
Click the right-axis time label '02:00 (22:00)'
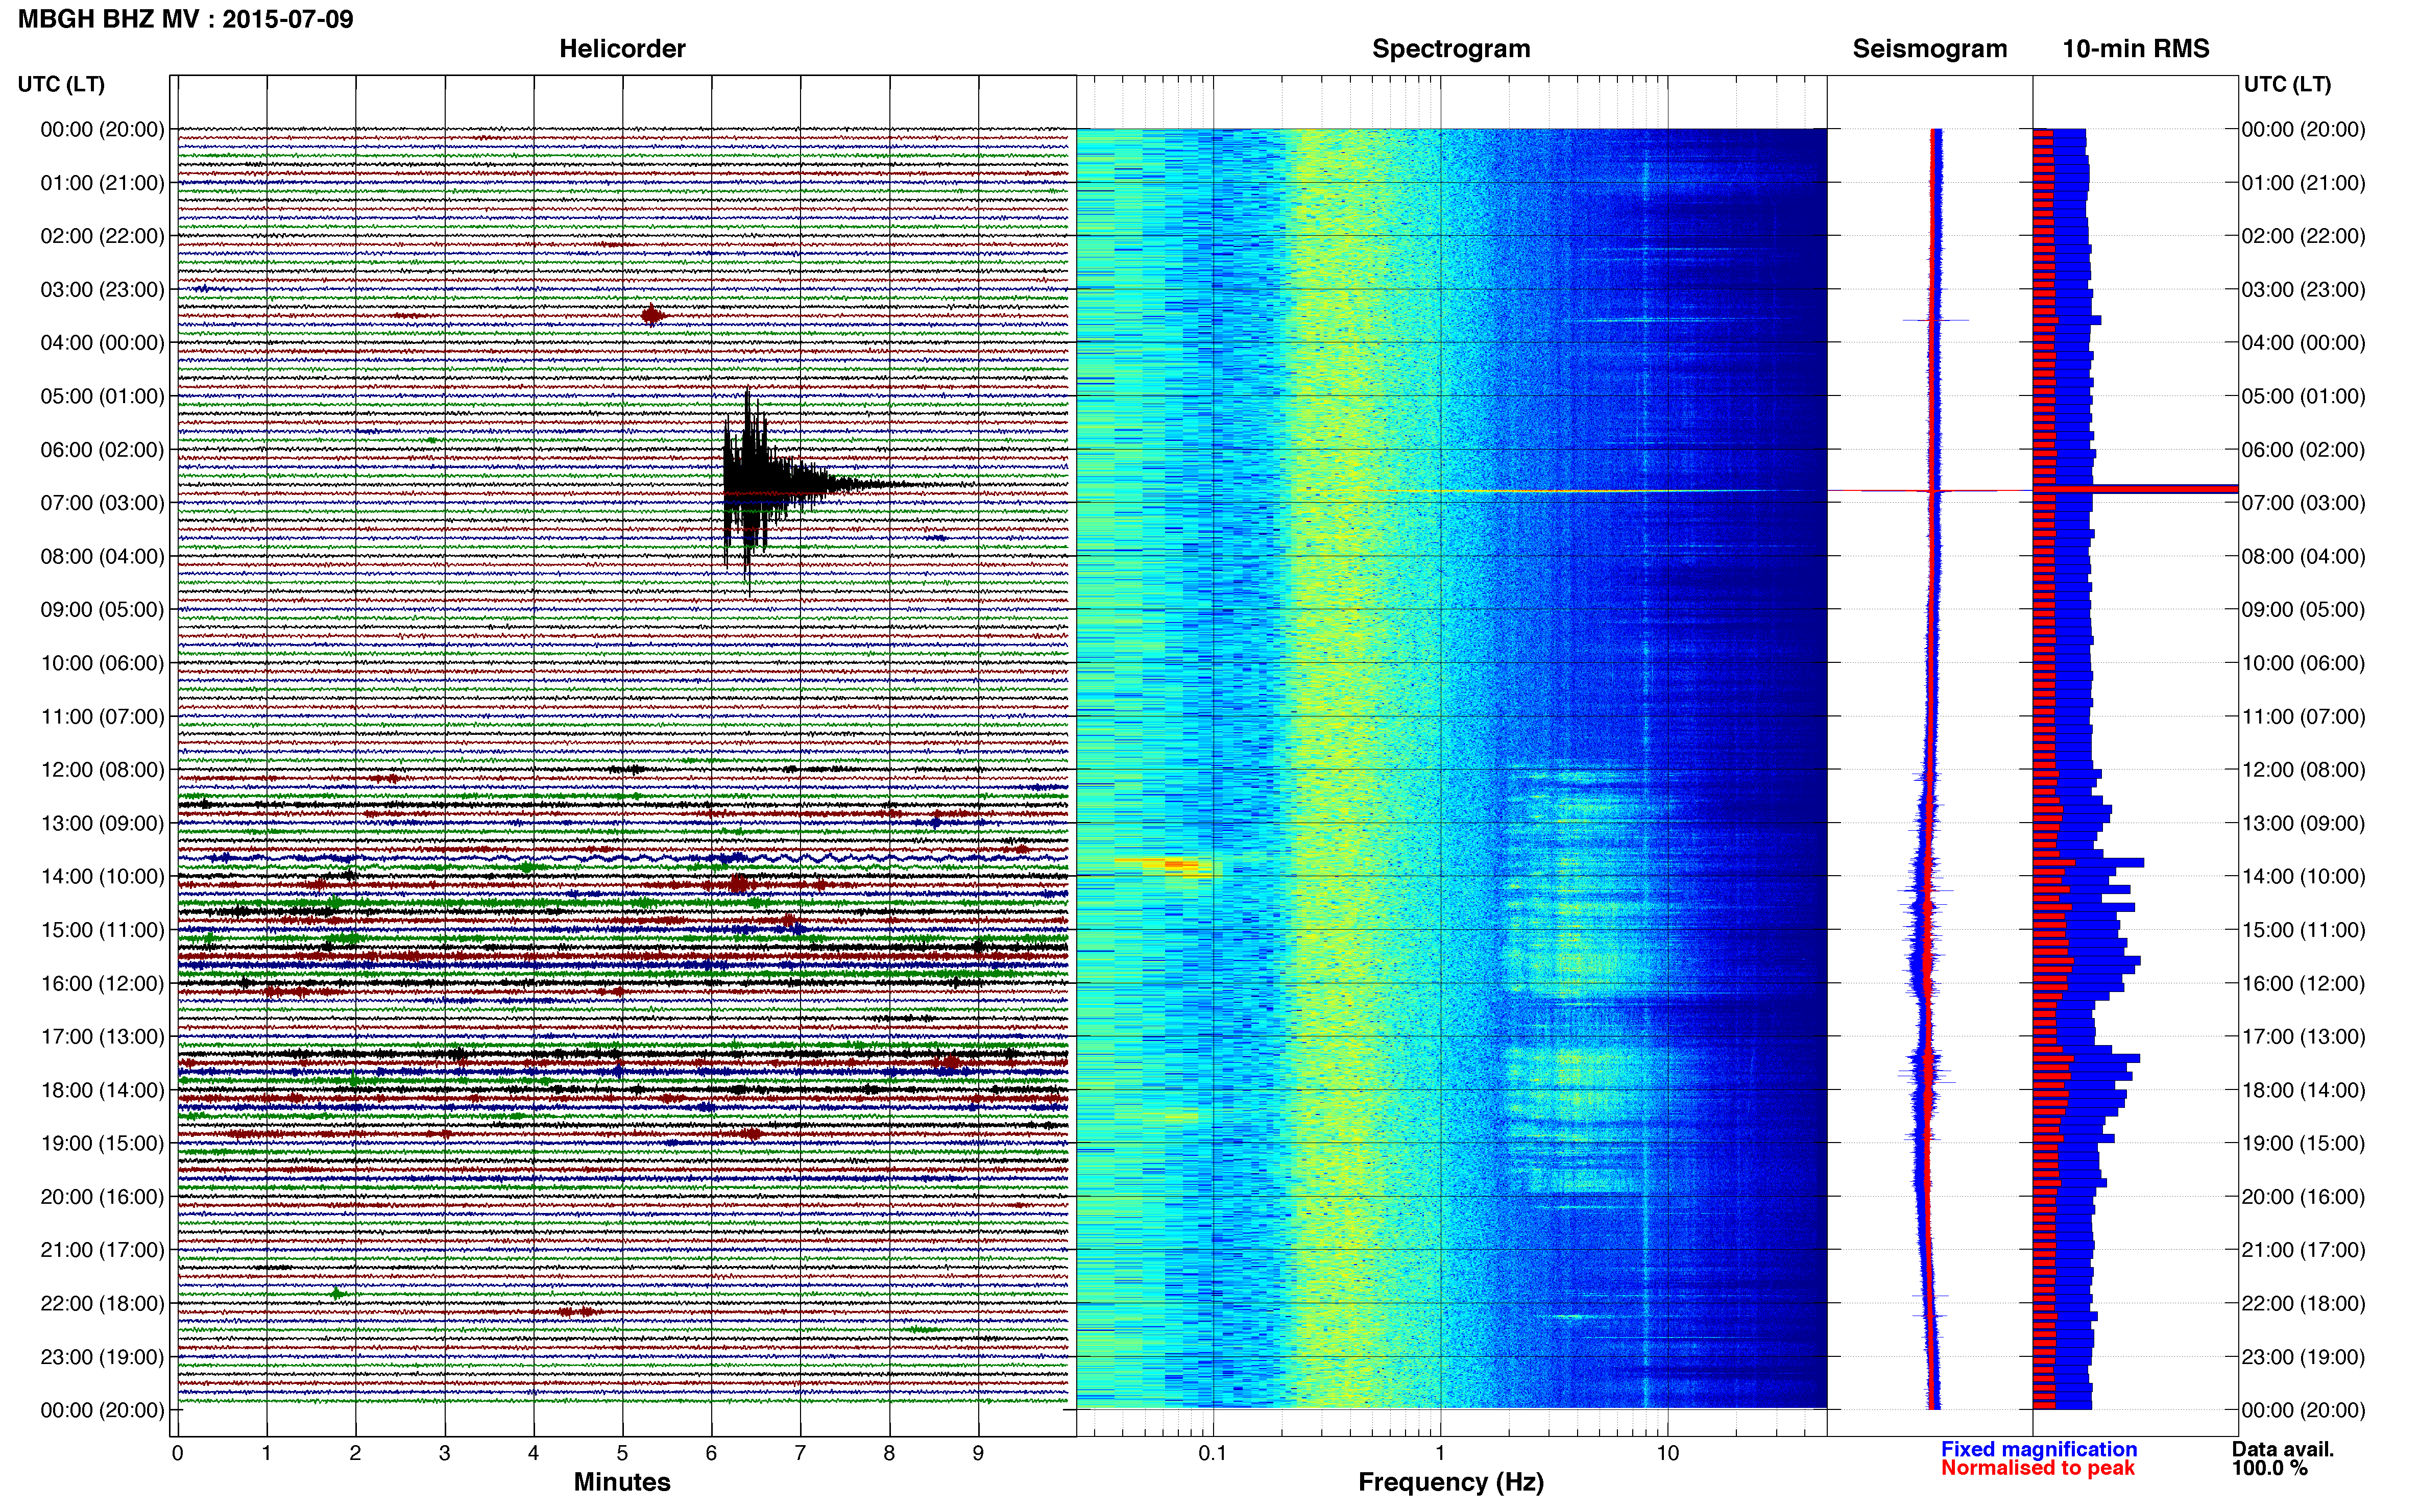pos(2303,236)
